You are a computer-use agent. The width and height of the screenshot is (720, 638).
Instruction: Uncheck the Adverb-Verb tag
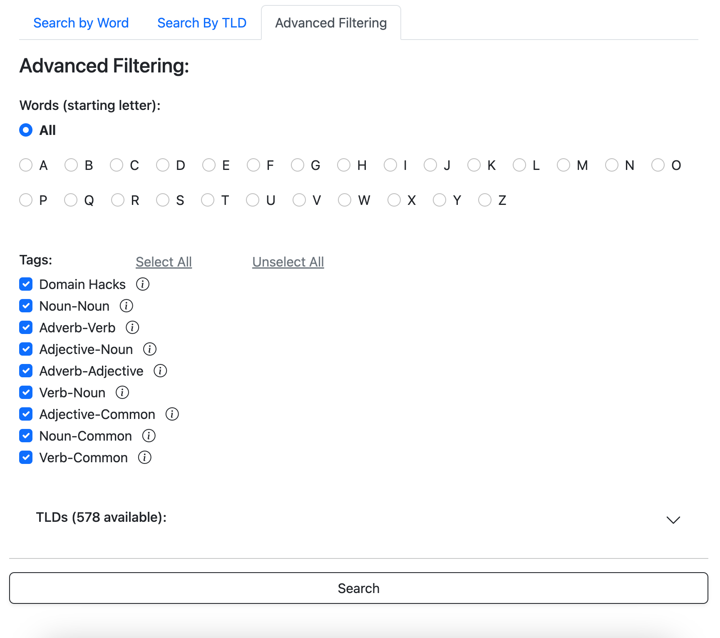click(26, 328)
